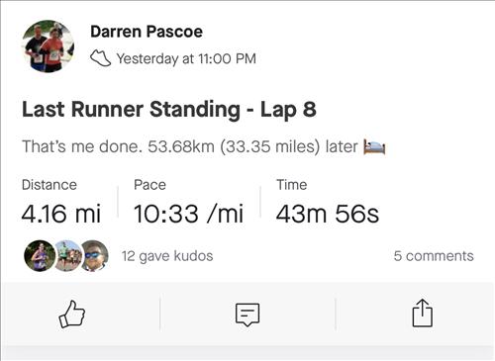Click the 4.16 mi distance value

(x=61, y=214)
